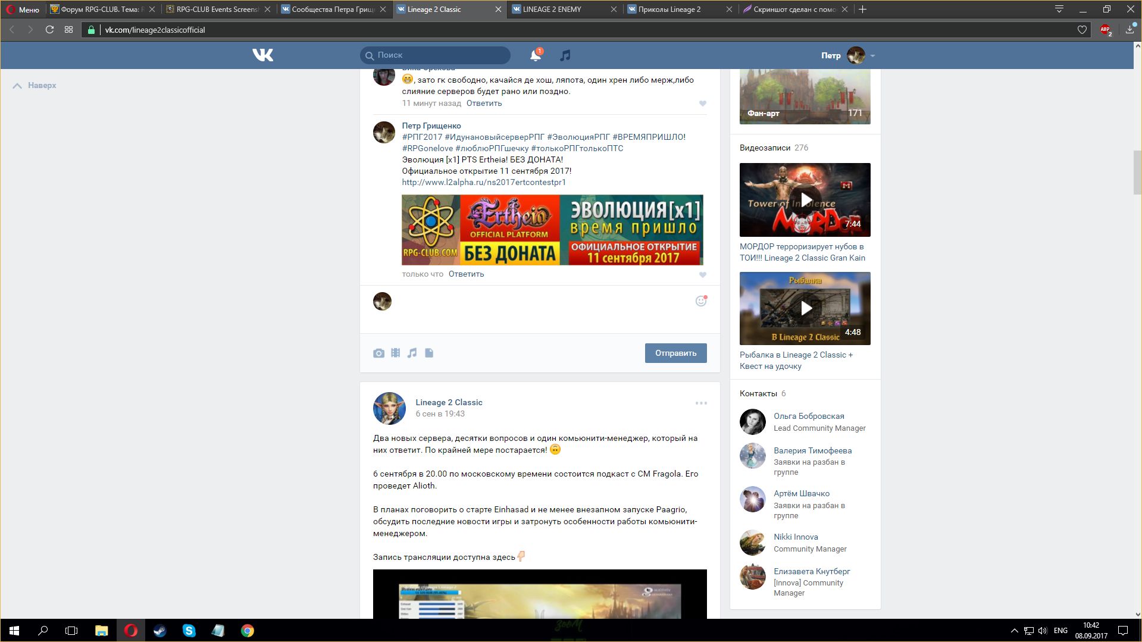Open Task View on the taskbar
Viewport: 1142px width, 642px height.
(x=71, y=631)
